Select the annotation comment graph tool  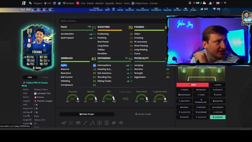click(x=78, y=123)
